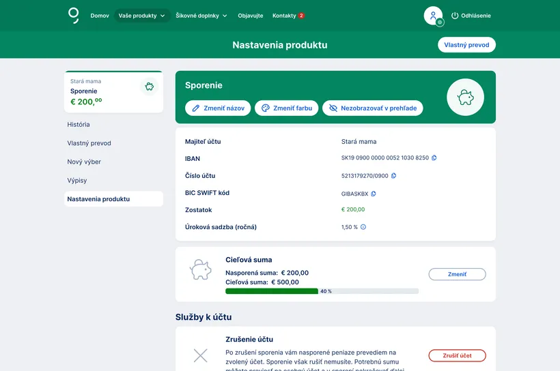Screen dimensions: 560x371
Task: Copy the account number 5213179270/0900
Action: [394, 175]
